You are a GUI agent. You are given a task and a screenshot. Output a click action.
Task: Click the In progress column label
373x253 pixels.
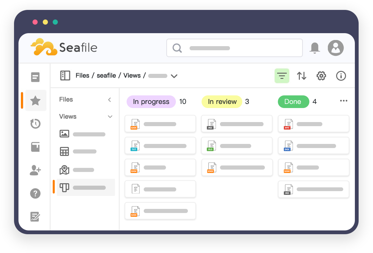coord(151,102)
